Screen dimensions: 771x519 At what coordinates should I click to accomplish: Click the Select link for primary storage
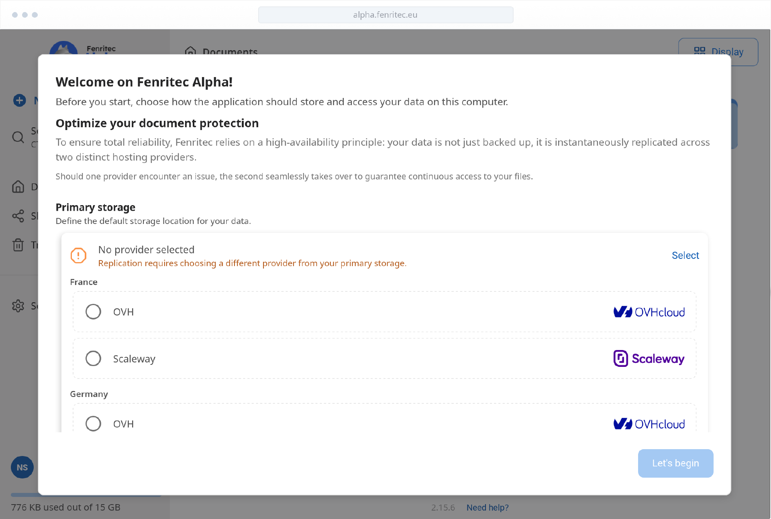[x=685, y=255]
